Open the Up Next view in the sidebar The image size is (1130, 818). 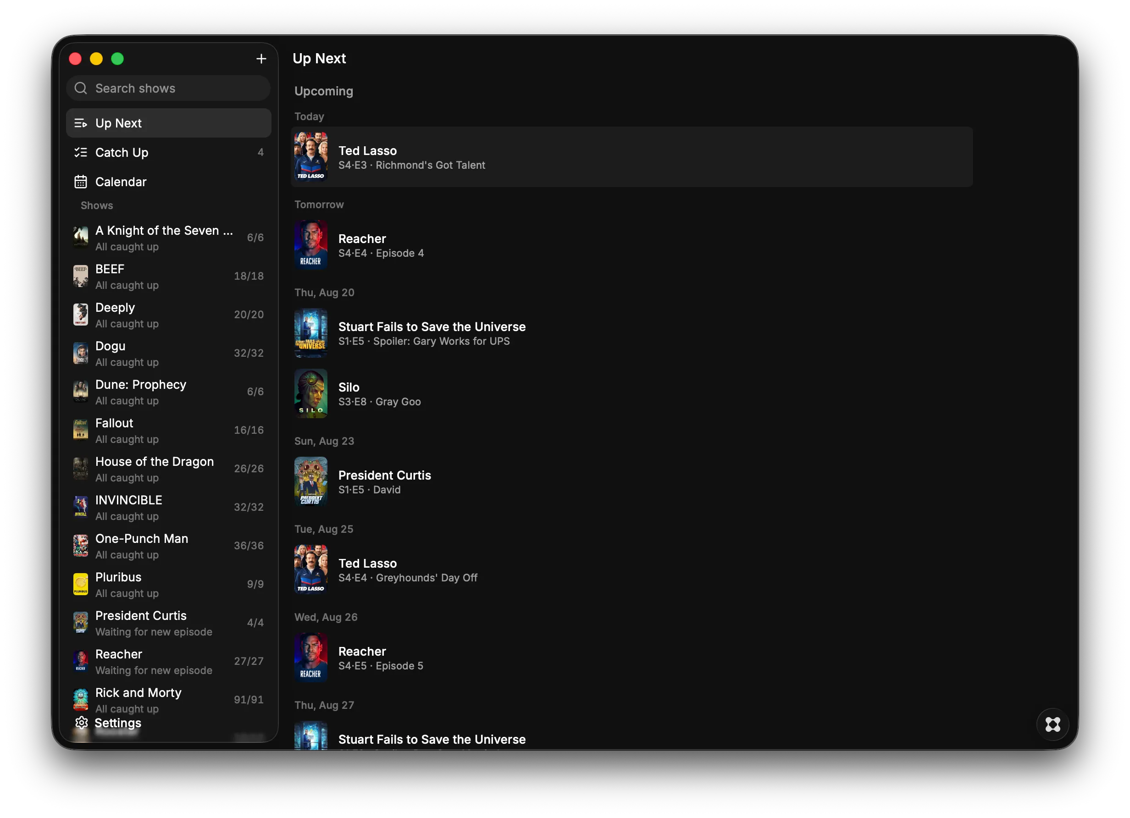(x=168, y=123)
